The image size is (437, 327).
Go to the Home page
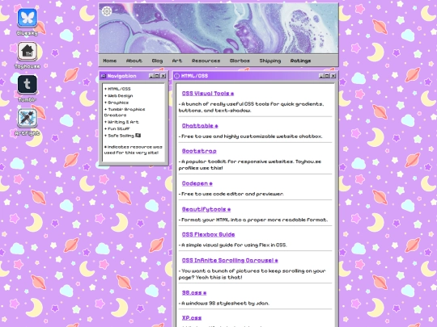(110, 61)
